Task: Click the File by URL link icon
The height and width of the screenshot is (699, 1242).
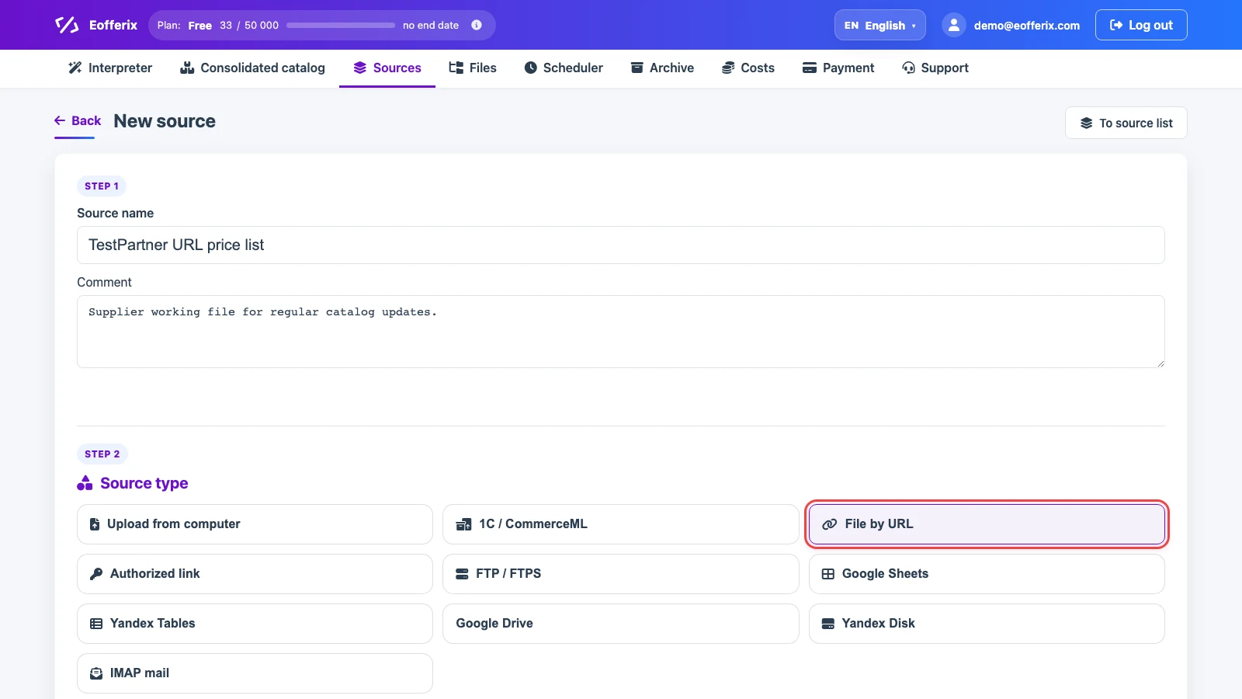Action: click(x=830, y=524)
